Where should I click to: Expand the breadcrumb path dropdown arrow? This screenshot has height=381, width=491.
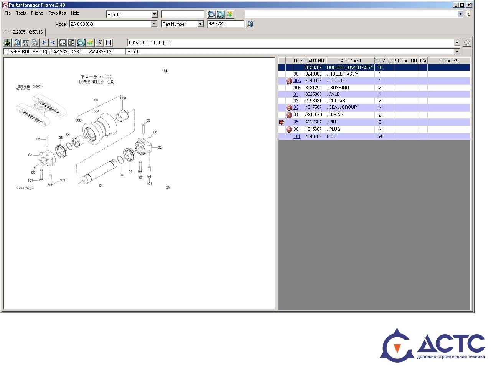point(457,52)
